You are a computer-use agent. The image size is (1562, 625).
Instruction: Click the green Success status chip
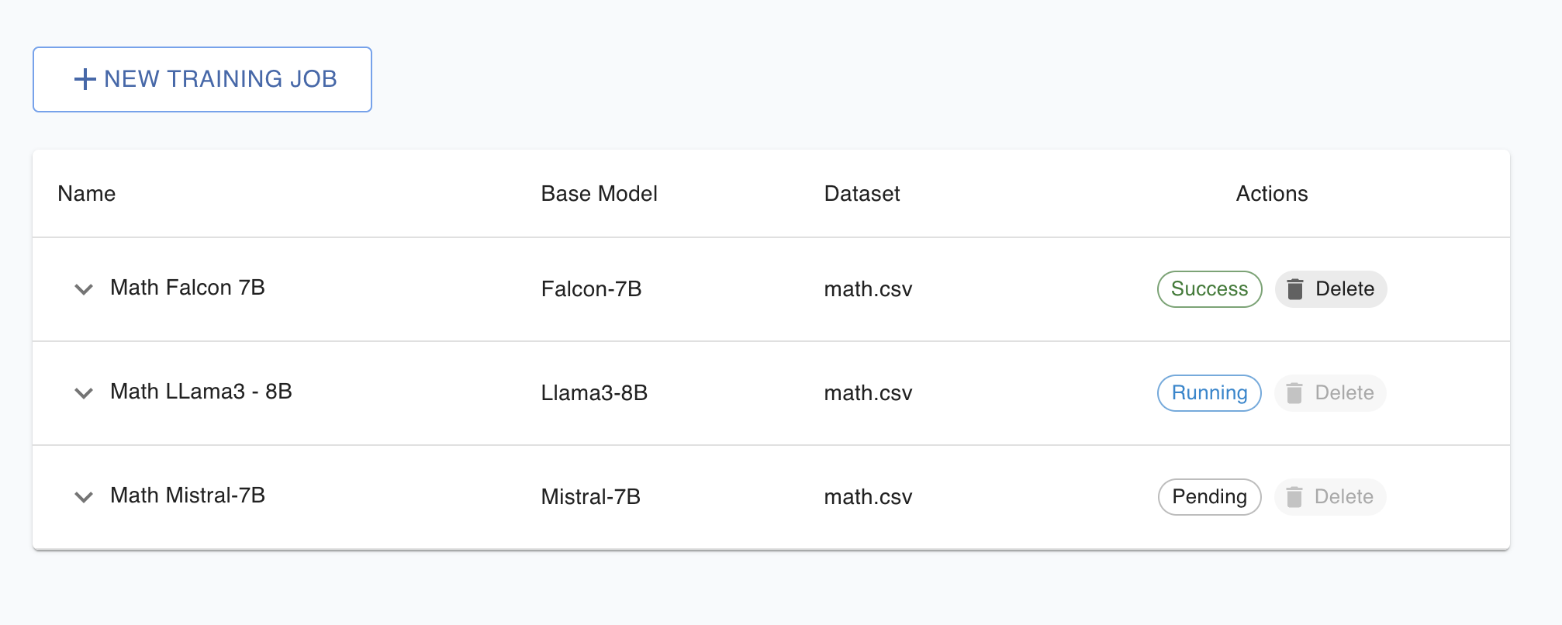point(1209,289)
